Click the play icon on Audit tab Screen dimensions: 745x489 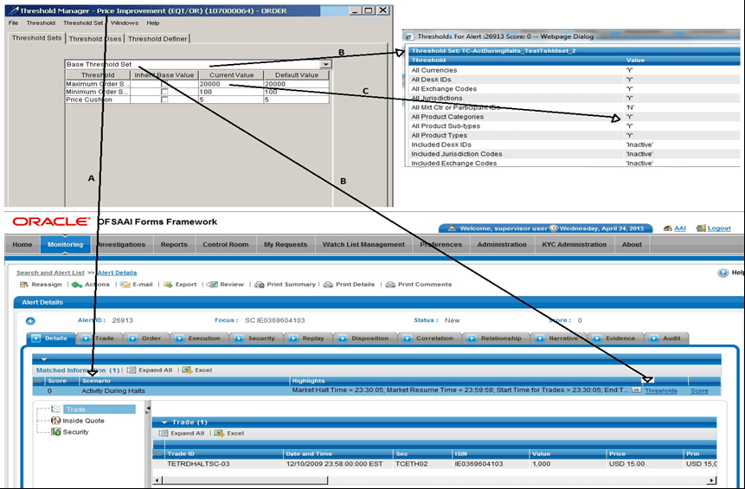(x=654, y=338)
